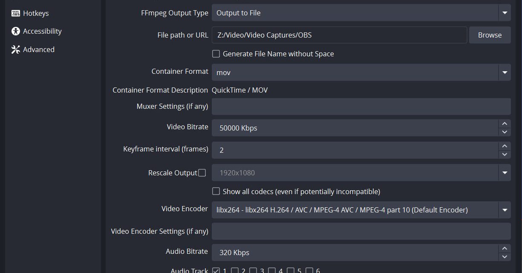Open the Video Encoder dropdown list
Screen dimensions: 522x273
tap(505, 210)
